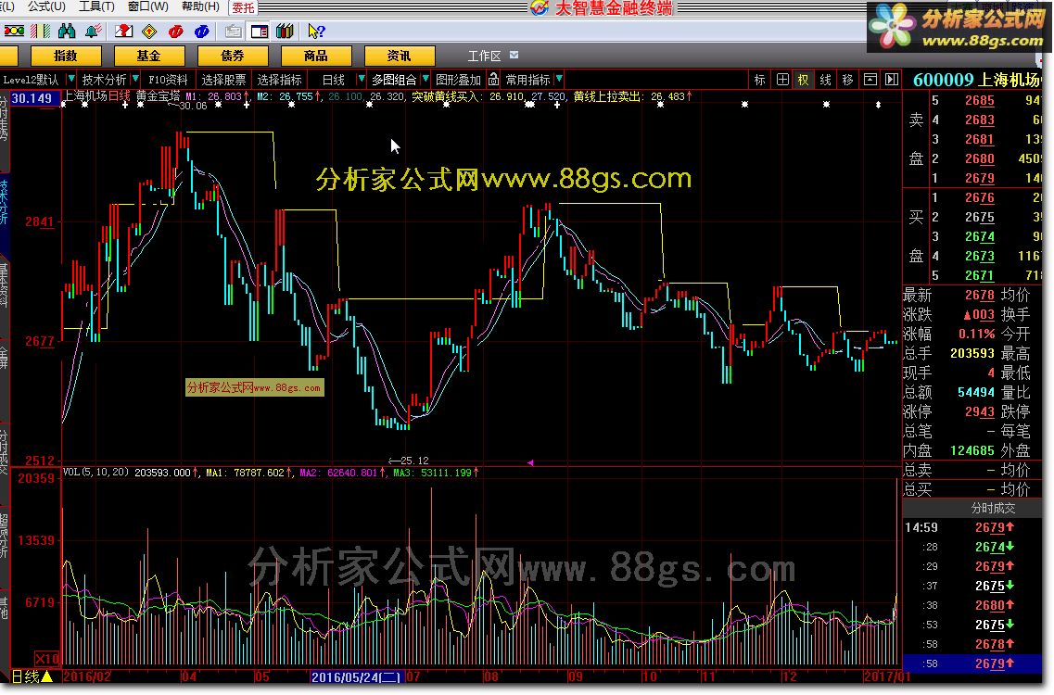Click the grey clipboard notes icon
The image size is (1054, 695).
[234, 31]
